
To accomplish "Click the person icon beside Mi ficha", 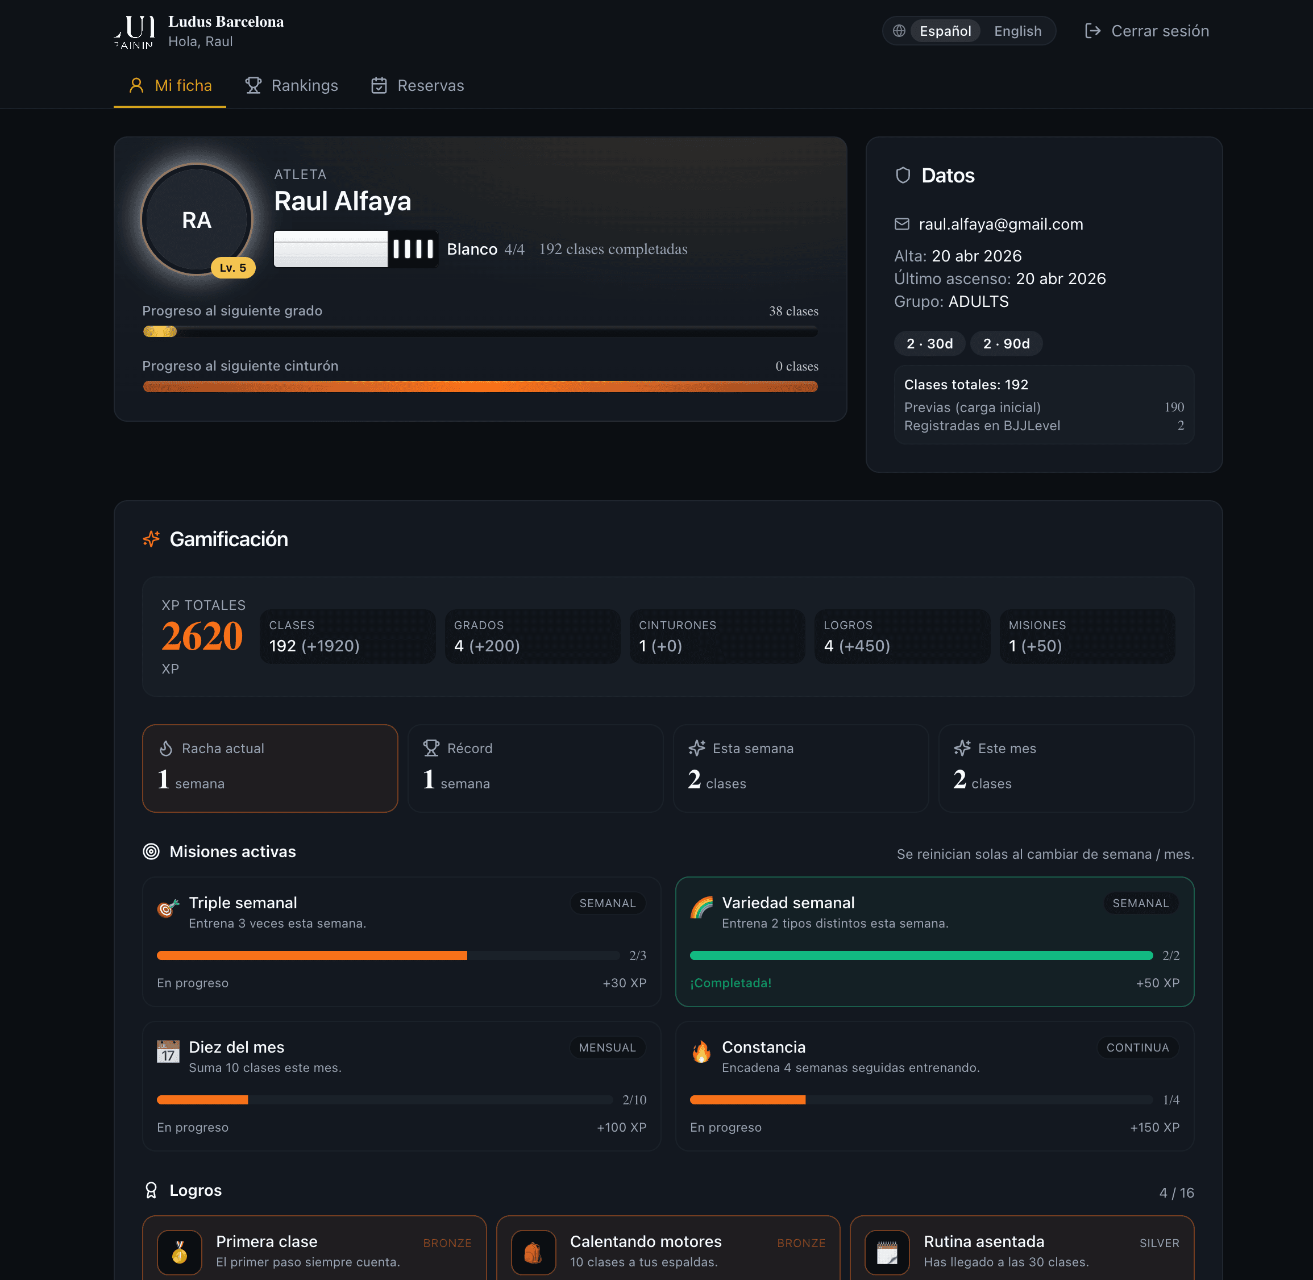I will click(x=136, y=85).
